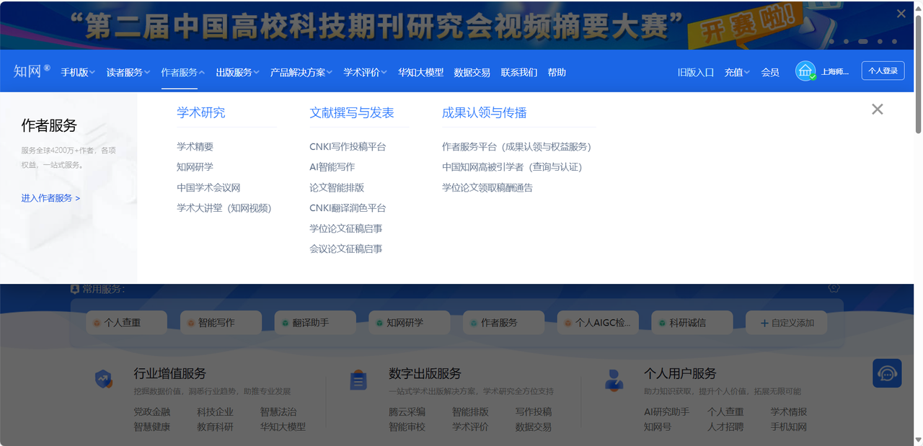This screenshot has width=923, height=446.
Task: Open 作者服务平台（成果认领与权益服务）link
Action: [x=516, y=146]
